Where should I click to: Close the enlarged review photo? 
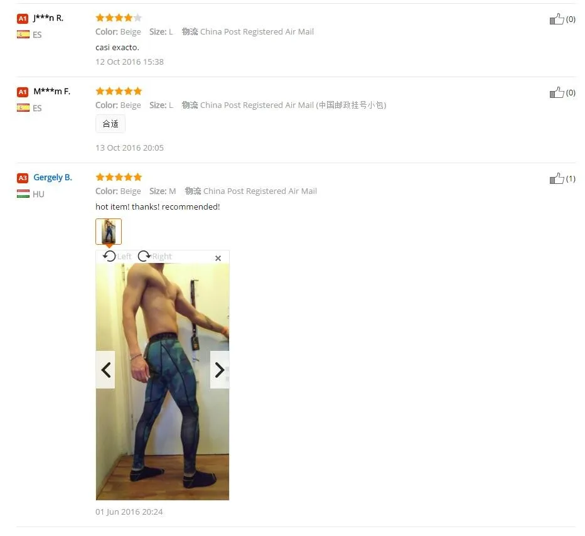coord(218,258)
